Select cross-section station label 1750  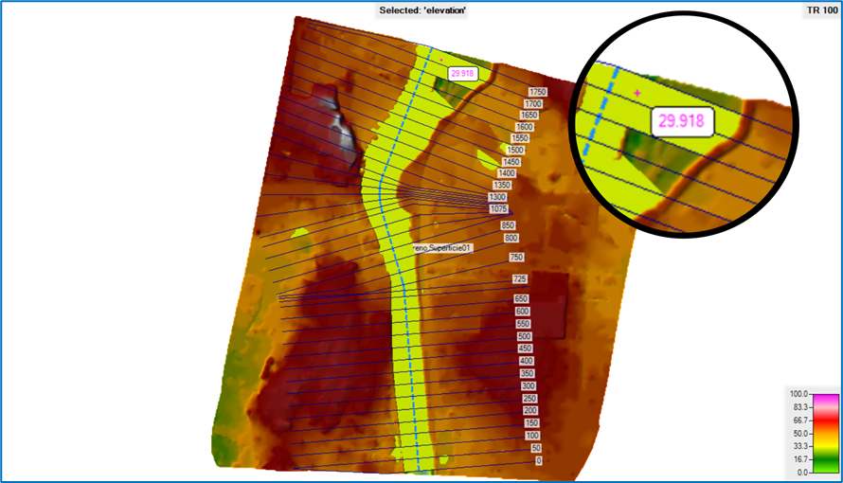537,92
